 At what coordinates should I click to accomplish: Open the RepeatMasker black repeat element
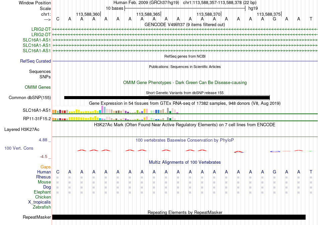coord(179,217)
